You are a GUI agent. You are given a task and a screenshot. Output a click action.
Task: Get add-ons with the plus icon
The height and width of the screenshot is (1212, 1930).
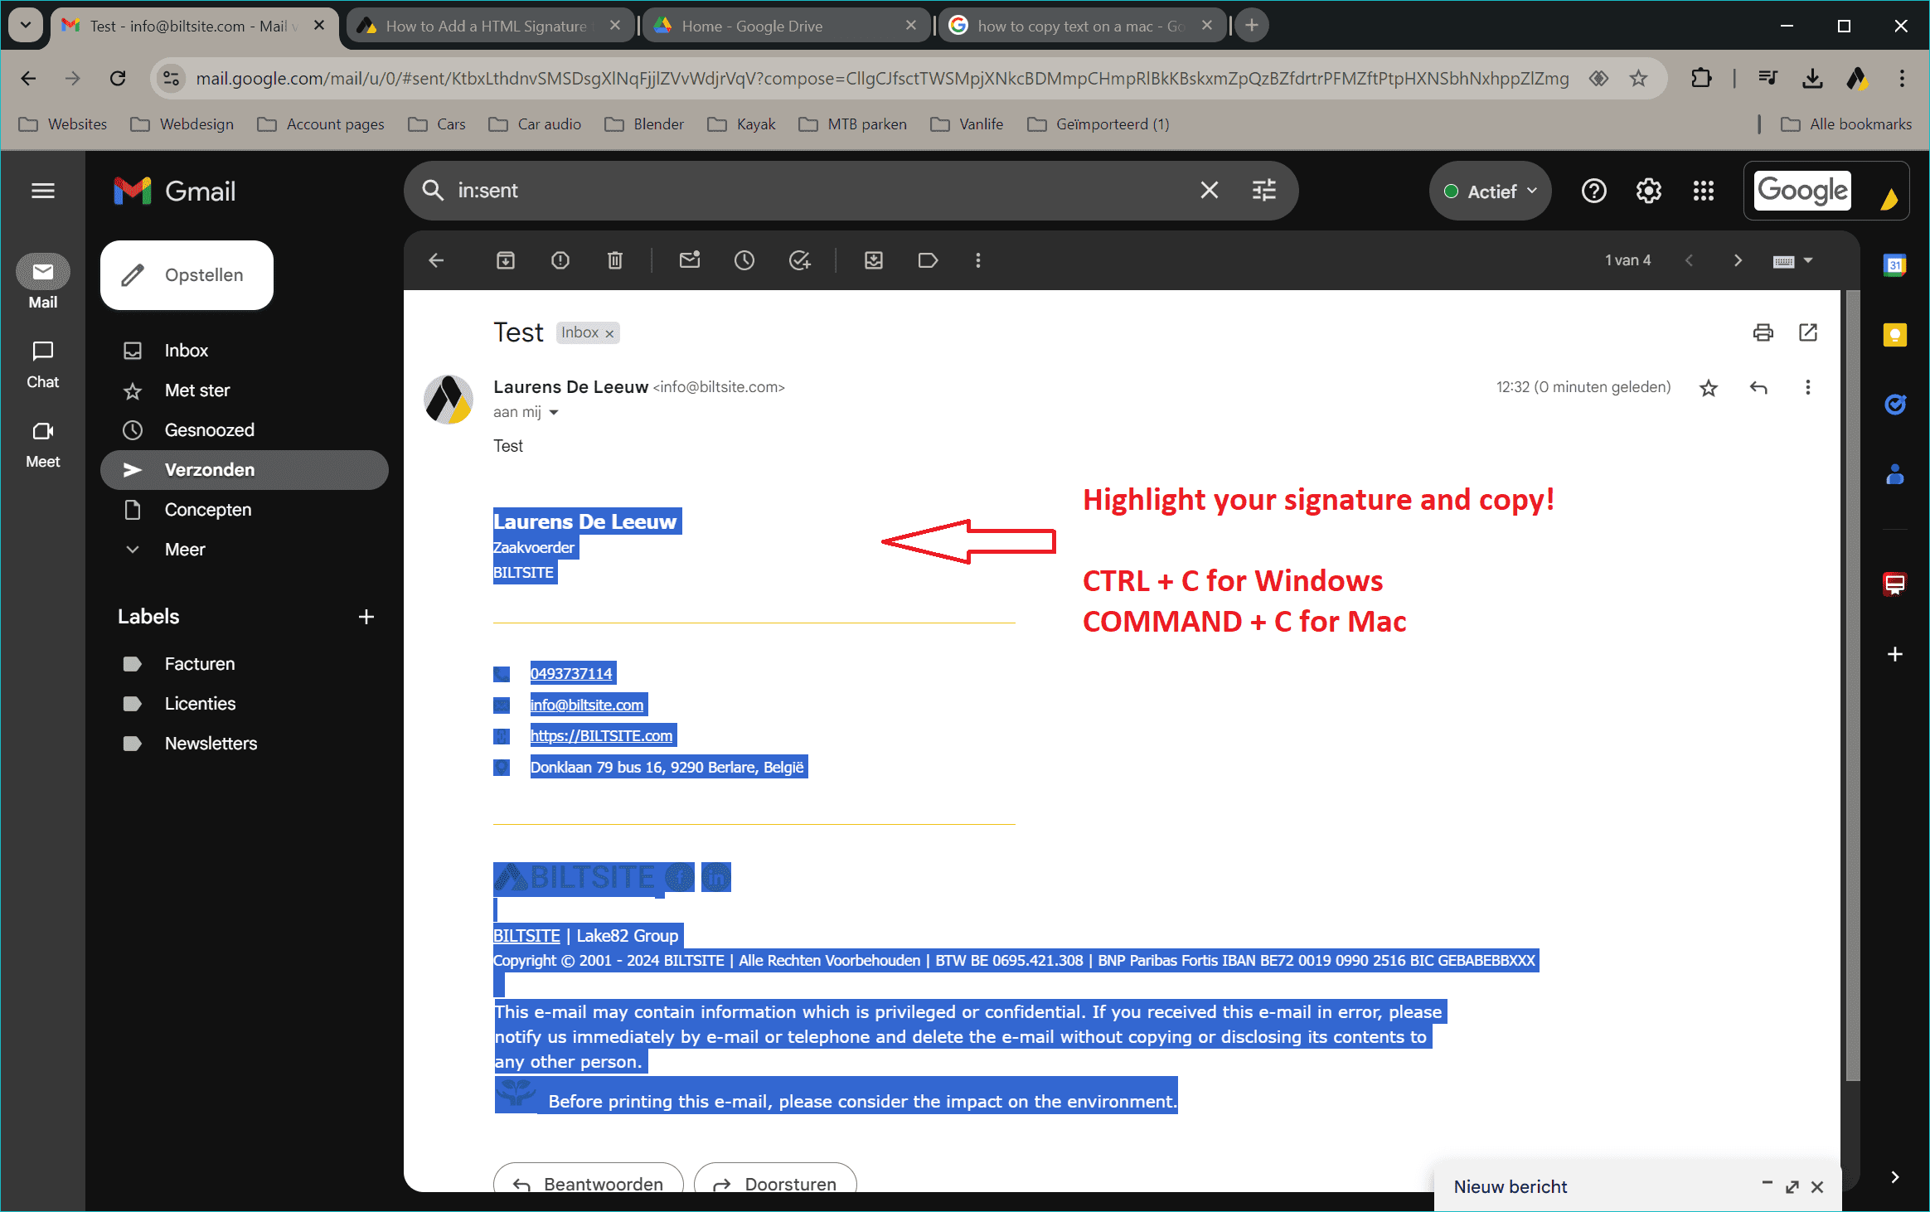[x=1895, y=654]
